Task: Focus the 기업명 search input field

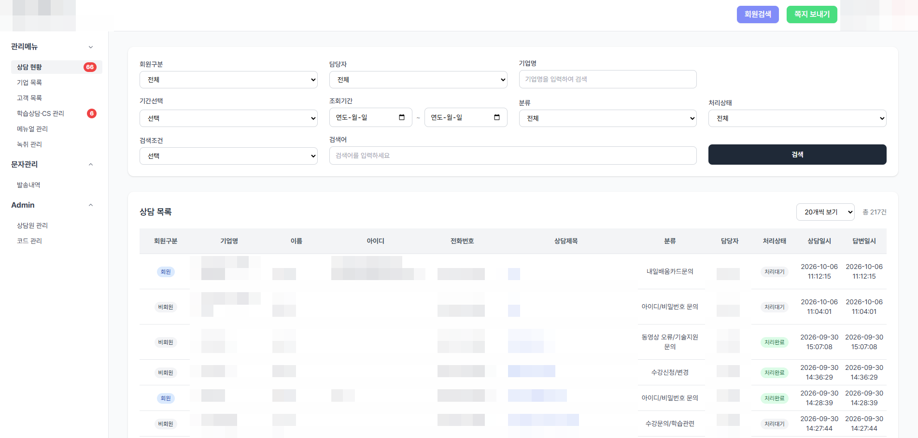Action: 607,79
